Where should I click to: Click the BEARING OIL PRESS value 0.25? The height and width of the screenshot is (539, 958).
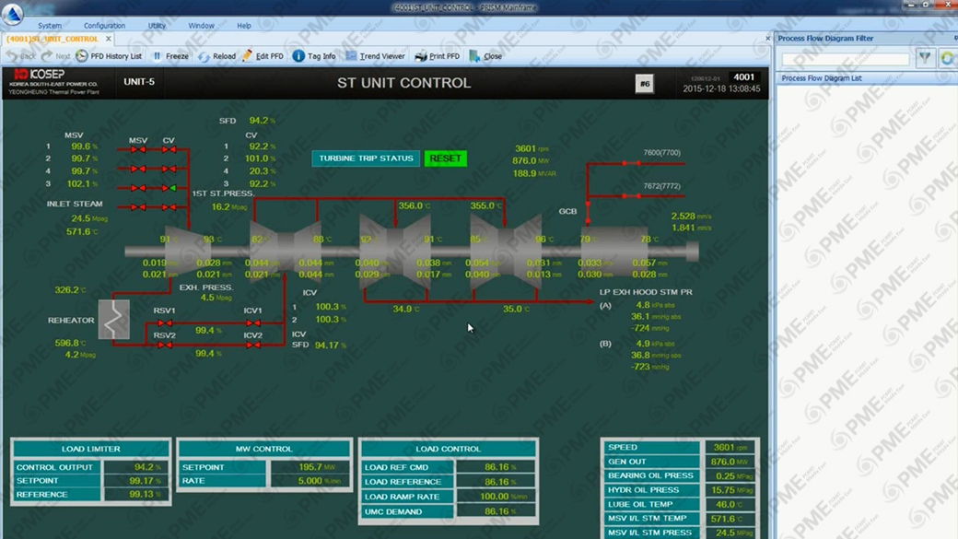(725, 476)
